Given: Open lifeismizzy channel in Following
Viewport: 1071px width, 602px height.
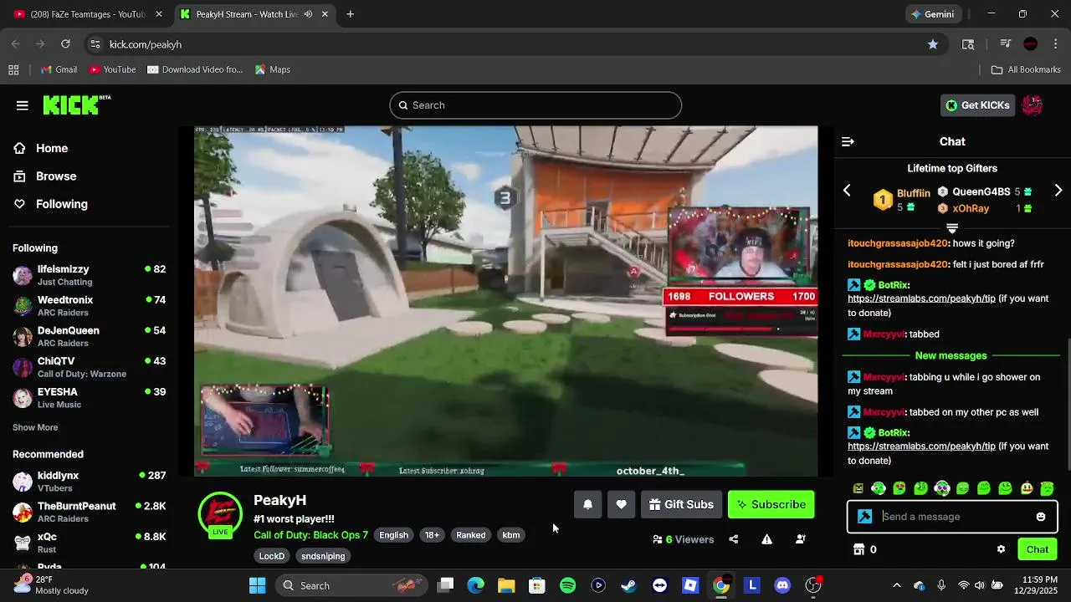Looking at the screenshot, I should 89,275.
